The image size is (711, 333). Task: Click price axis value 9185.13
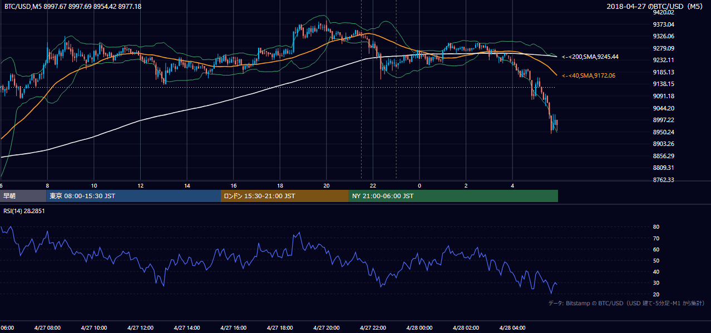pos(663,72)
